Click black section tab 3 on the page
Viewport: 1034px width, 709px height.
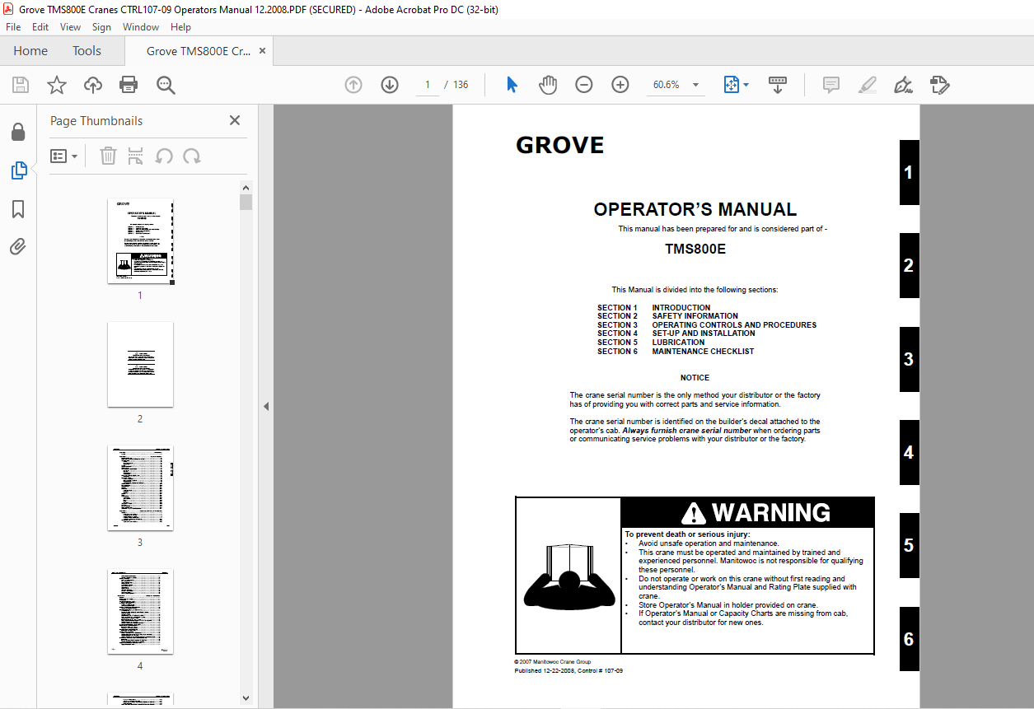coord(909,359)
